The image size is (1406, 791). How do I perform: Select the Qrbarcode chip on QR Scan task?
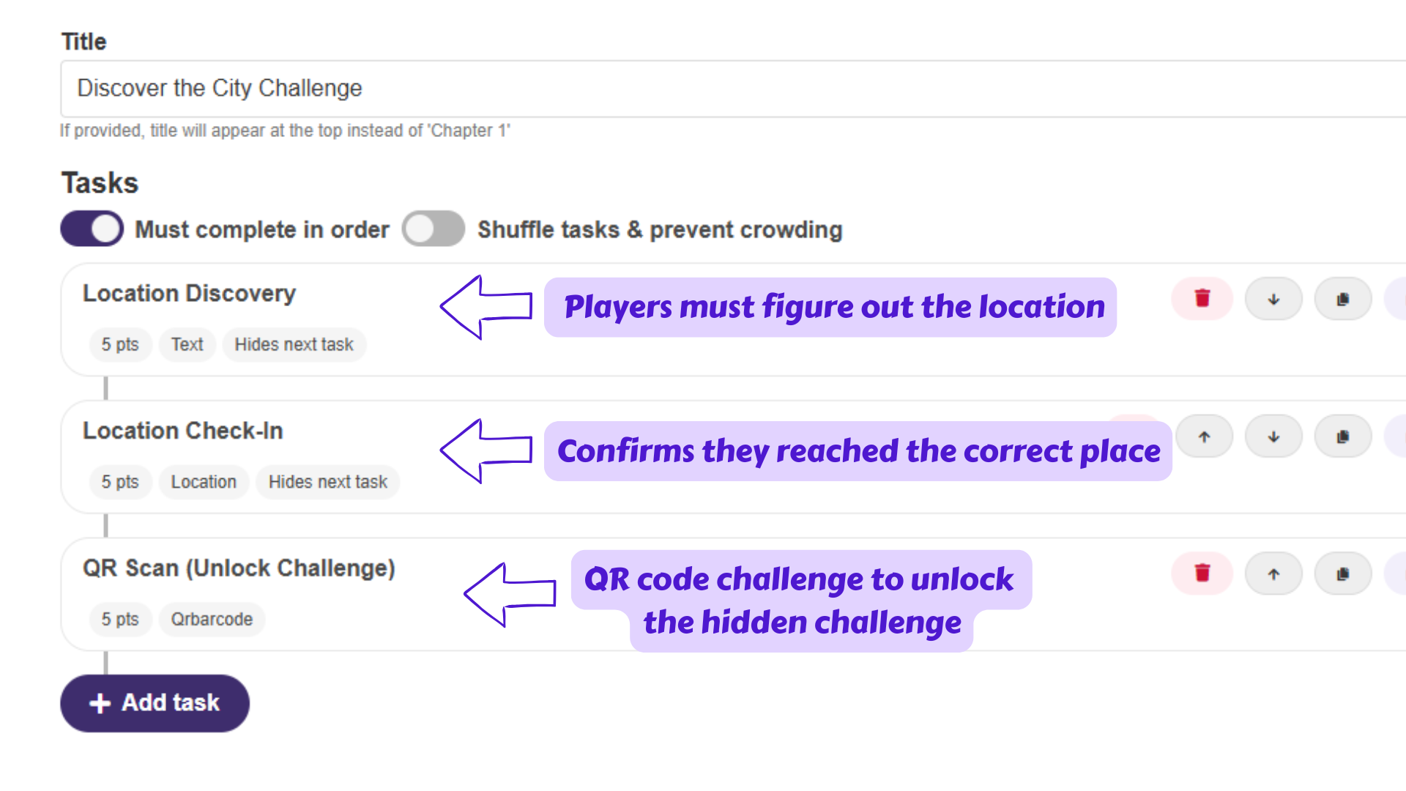(x=212, y=619)
